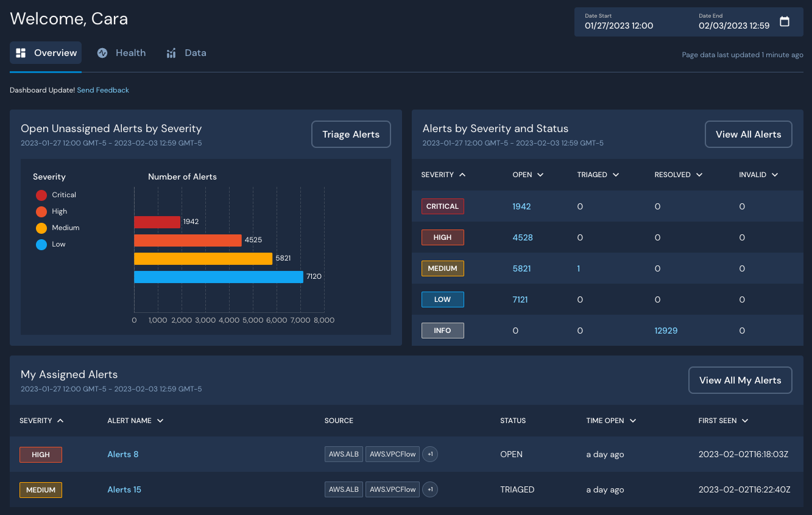Click the Overview grid icon

pyautogui.click(x=21, y=53)
